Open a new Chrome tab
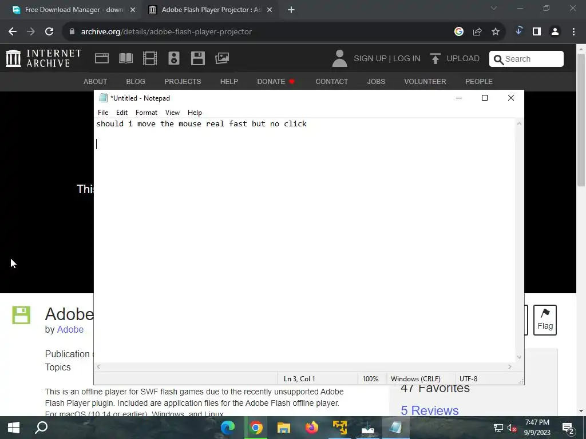Screen dimensions: 586x439 pyautogui.click(x=291, y=10)
